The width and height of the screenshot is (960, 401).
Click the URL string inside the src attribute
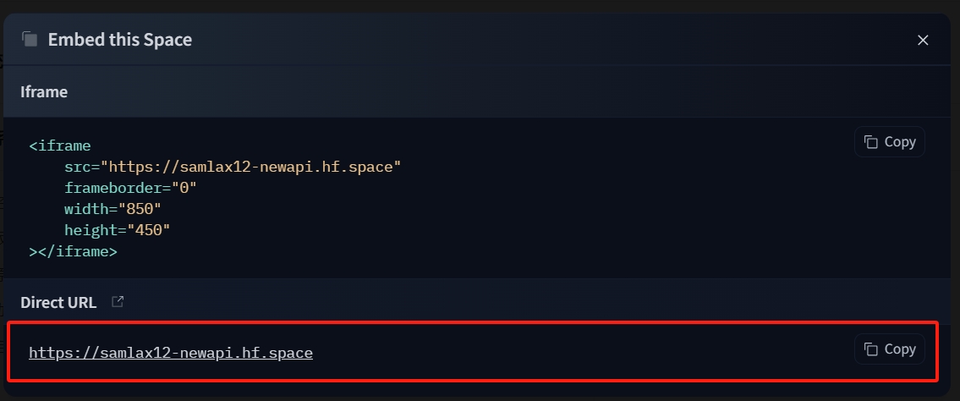click(251, 167)
